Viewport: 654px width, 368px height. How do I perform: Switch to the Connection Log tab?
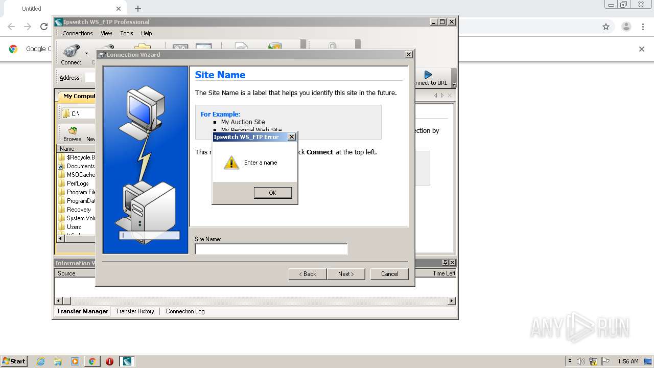(x=185, y=311)
